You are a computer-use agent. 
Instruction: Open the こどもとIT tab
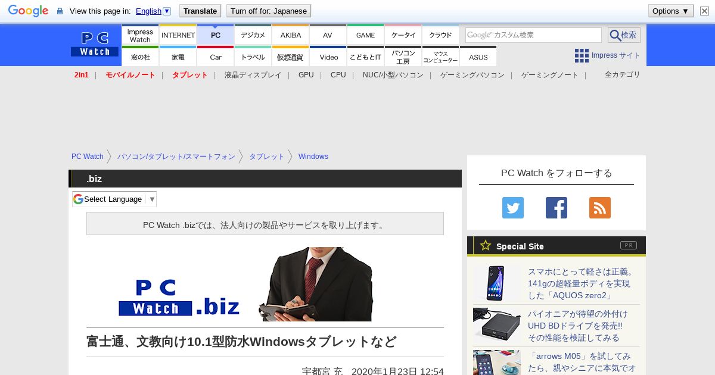[x=365, y=57]
